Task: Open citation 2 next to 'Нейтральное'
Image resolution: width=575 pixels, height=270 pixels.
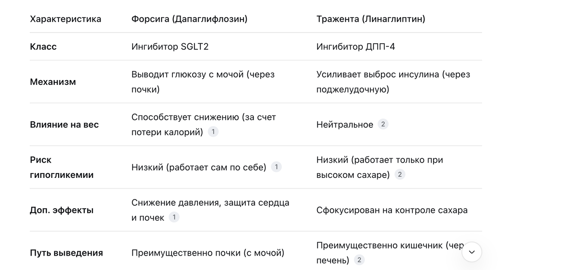Action: coord(383,124)
